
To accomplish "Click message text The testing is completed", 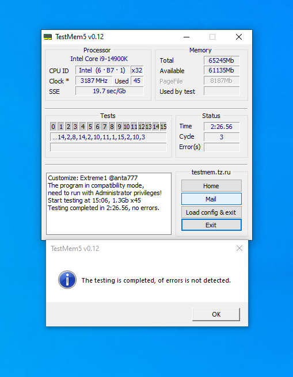I will [156, 280].
